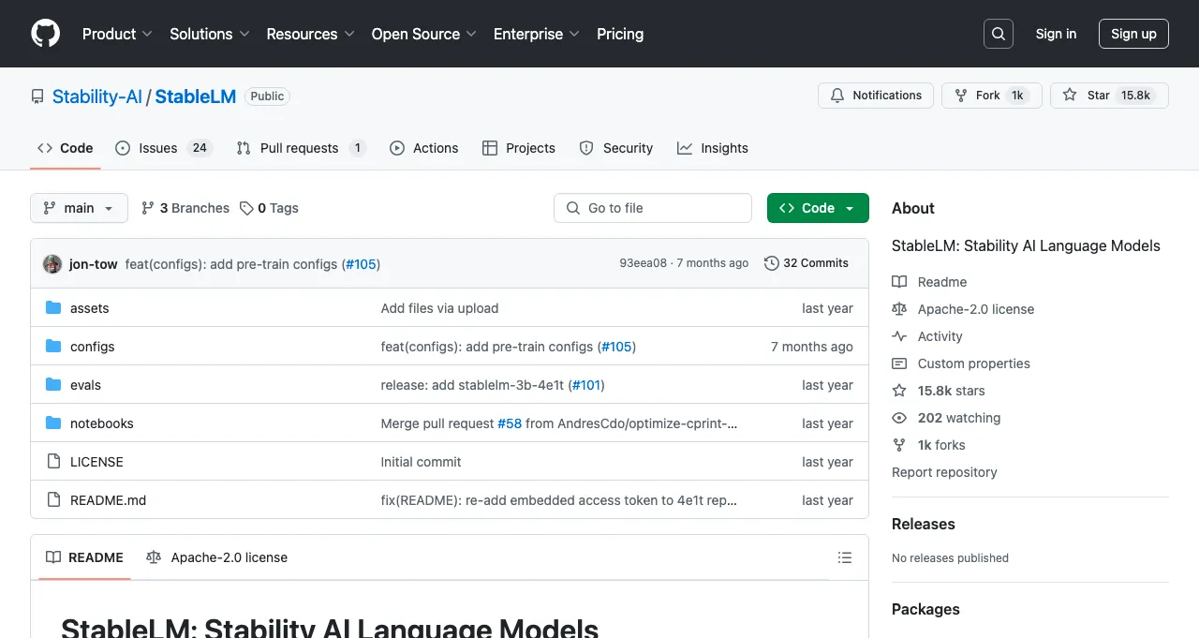Click the Report repository link
The height and width of the screenshot is (638, 1199).
tap(944, 472)
